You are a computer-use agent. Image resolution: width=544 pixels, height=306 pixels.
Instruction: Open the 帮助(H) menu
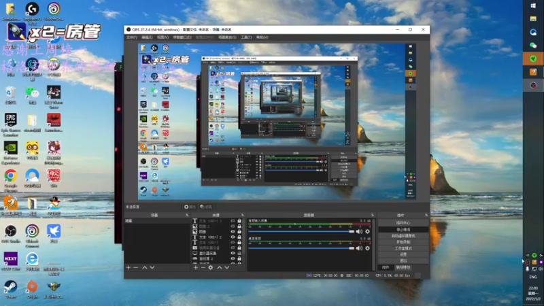pyautogui.click(x=262, y=37)
